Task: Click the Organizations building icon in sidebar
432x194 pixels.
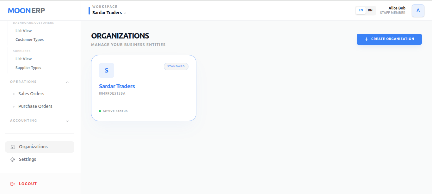Action: (x=12, y=147)
